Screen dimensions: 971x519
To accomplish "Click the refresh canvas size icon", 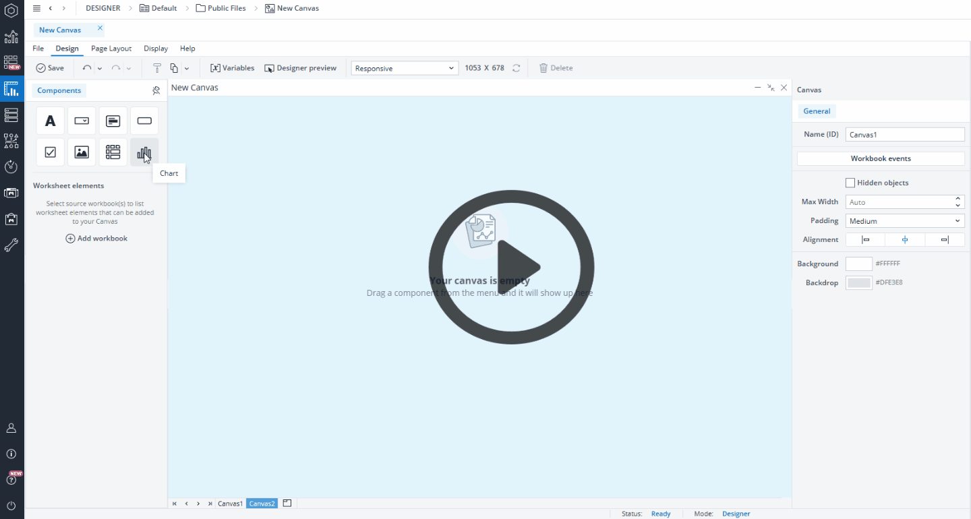I will pyautogui.click(x=517, y=68).
